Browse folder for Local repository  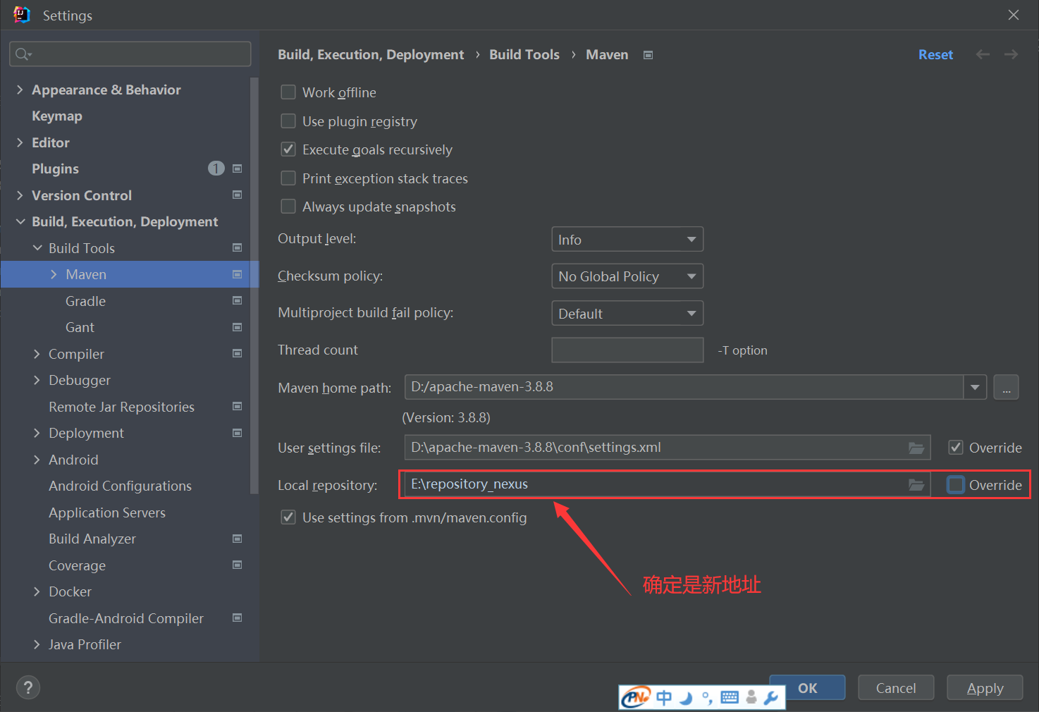[x=916, y=484]
